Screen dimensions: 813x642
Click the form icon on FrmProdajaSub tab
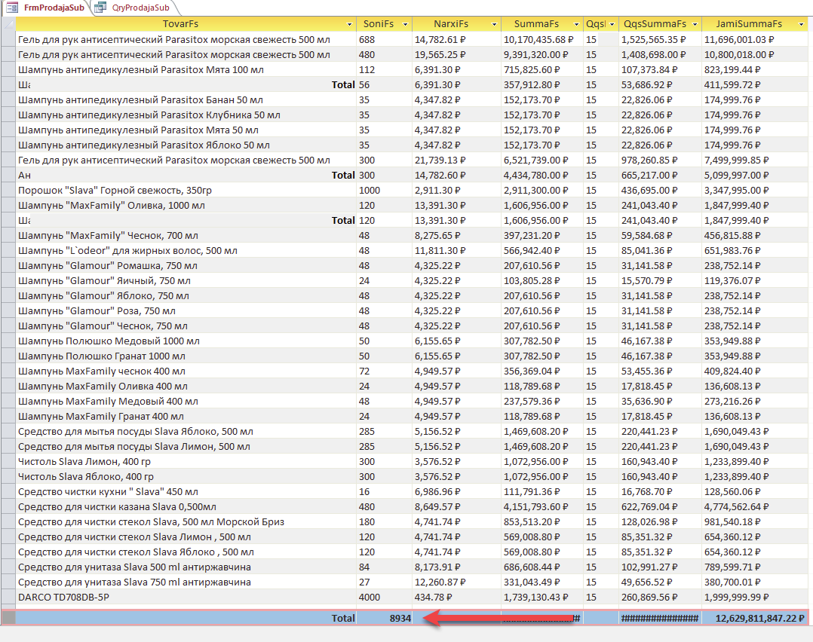click(x=12, y=8)
